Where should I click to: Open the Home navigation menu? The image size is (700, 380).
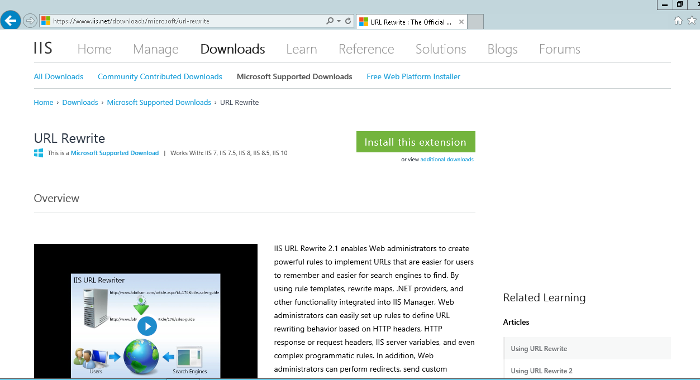[x=94, y=49]
